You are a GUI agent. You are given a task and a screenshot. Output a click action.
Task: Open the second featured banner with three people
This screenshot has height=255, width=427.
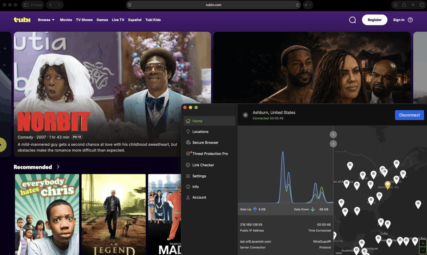tap(312, 68)
